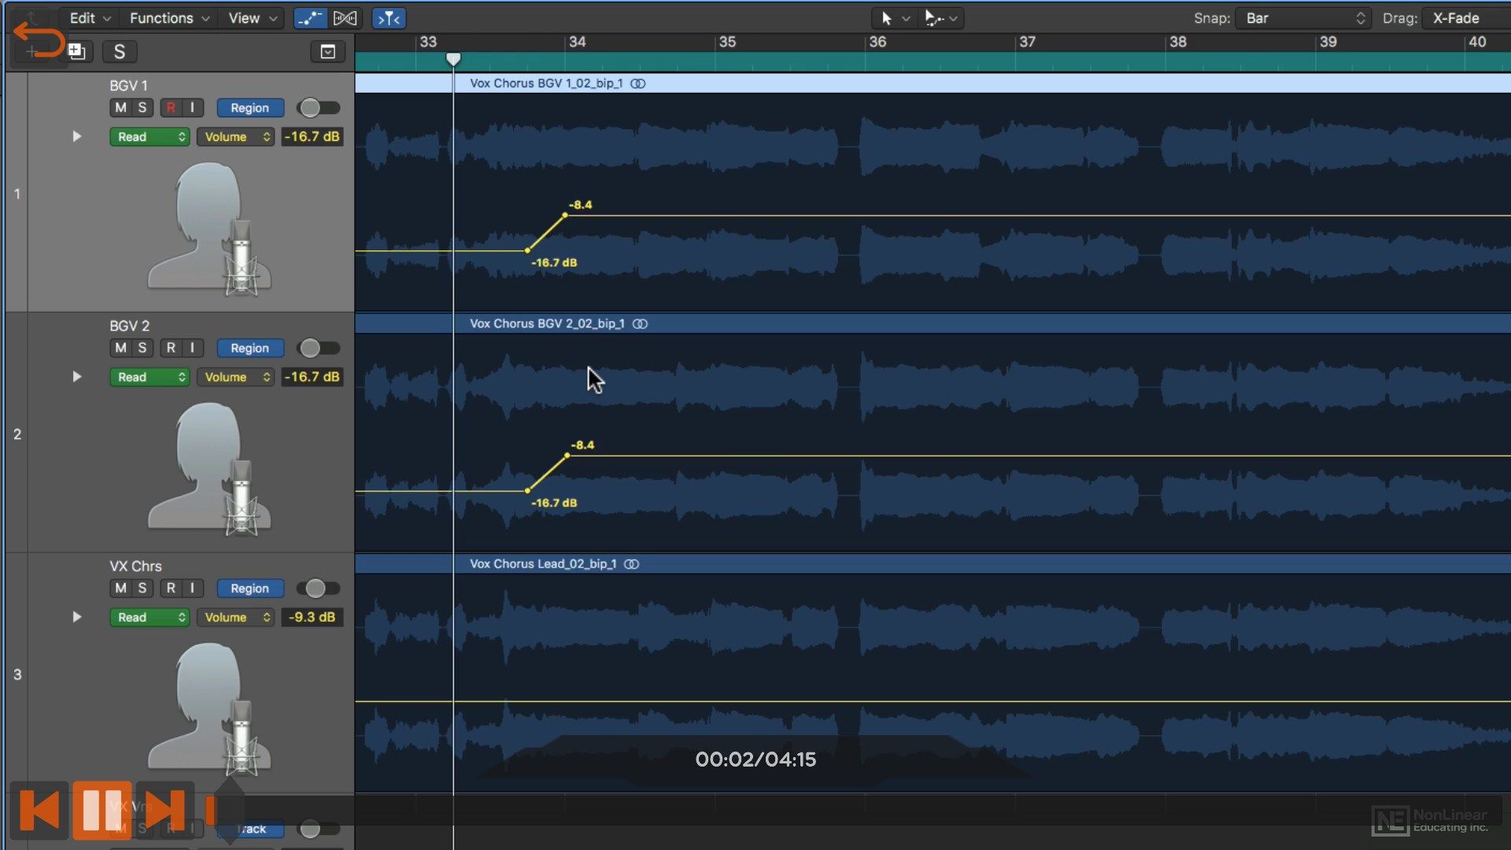This screenshot has height=850, width=1511.
Task: Toggle Mute button on BGV 2
Action: tap(120, 348)
